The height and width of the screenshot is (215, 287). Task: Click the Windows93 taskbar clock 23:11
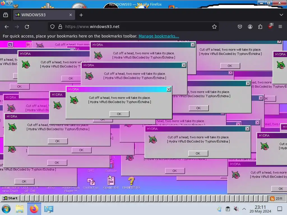(279, 198)
